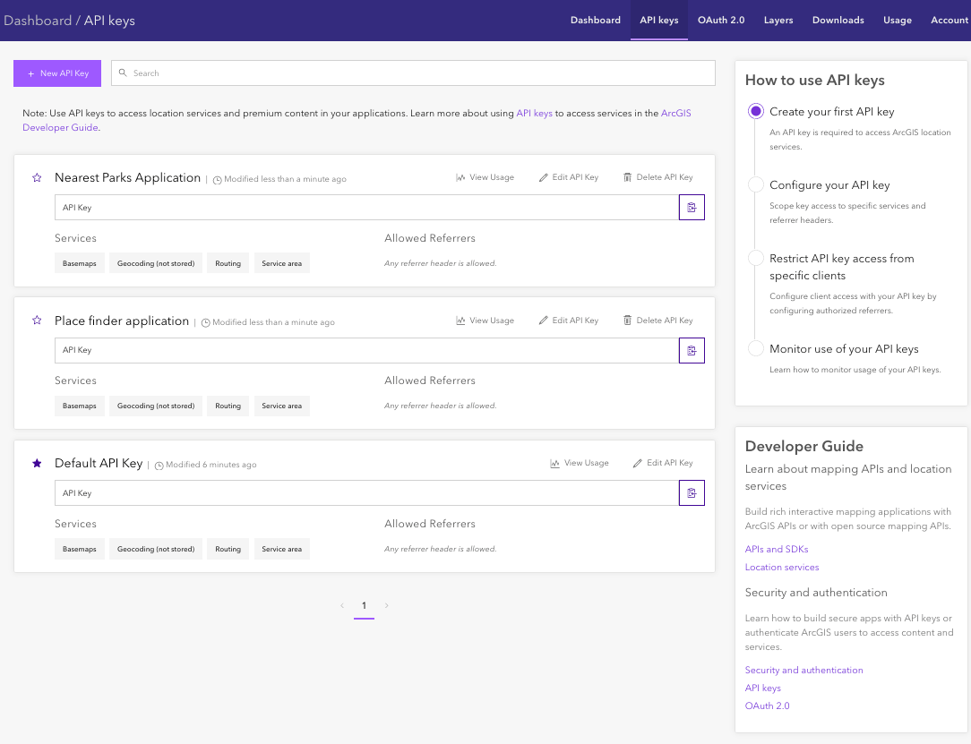Star the Place finder application key
The image size is (971, 744).
click(37, 321)
